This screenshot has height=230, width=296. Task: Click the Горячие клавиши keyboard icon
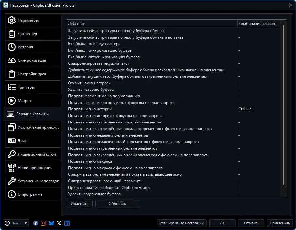[x=10, y=114]
